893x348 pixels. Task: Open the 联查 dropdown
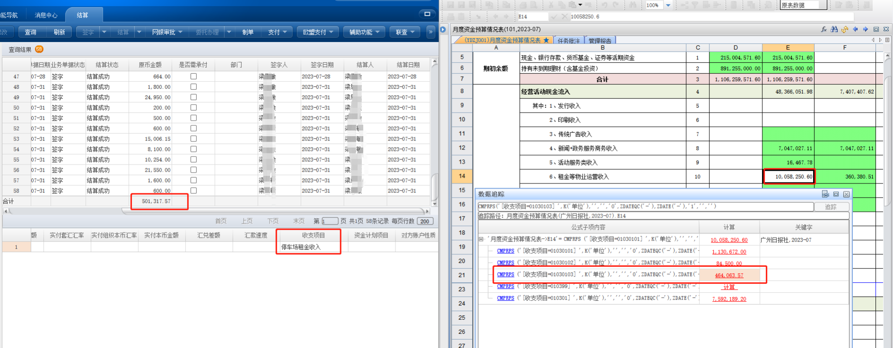click(405, 32)
